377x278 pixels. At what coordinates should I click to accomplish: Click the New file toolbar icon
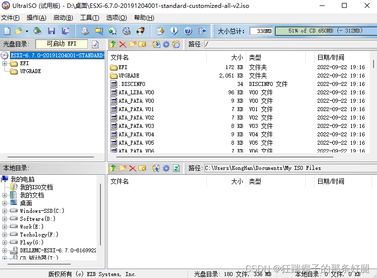[x=7, y=31]
